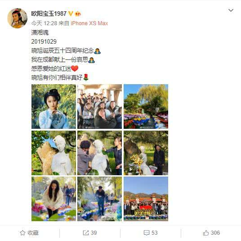Open the bus passengers photo
The image size is (241, 241).
100,106
